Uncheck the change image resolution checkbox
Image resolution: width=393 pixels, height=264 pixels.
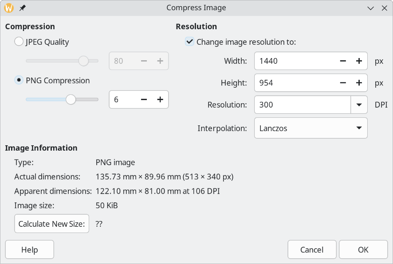190,42
